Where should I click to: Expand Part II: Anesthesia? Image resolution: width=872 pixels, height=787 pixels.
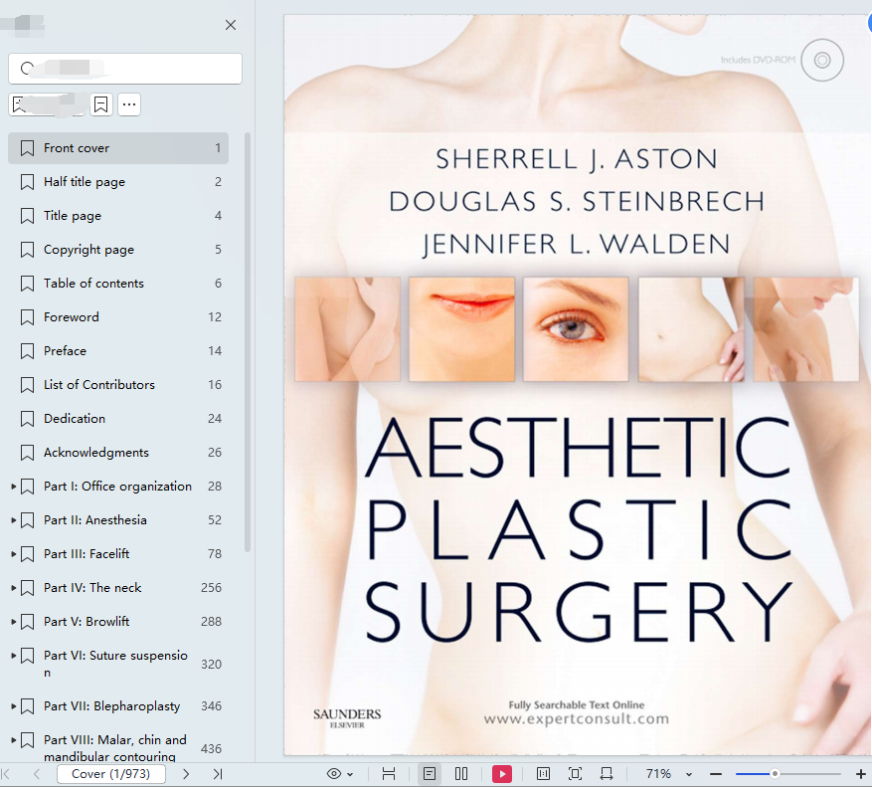click(13, 520)
